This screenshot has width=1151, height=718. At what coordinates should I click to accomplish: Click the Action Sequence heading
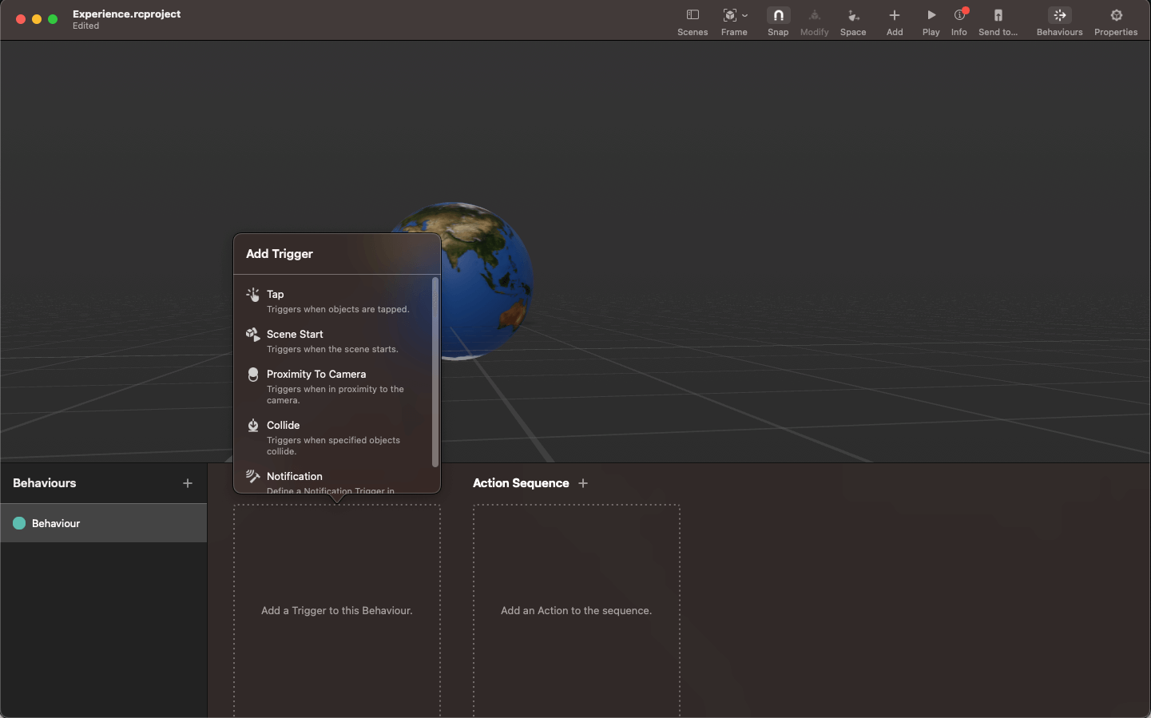(x=521, y=483)
